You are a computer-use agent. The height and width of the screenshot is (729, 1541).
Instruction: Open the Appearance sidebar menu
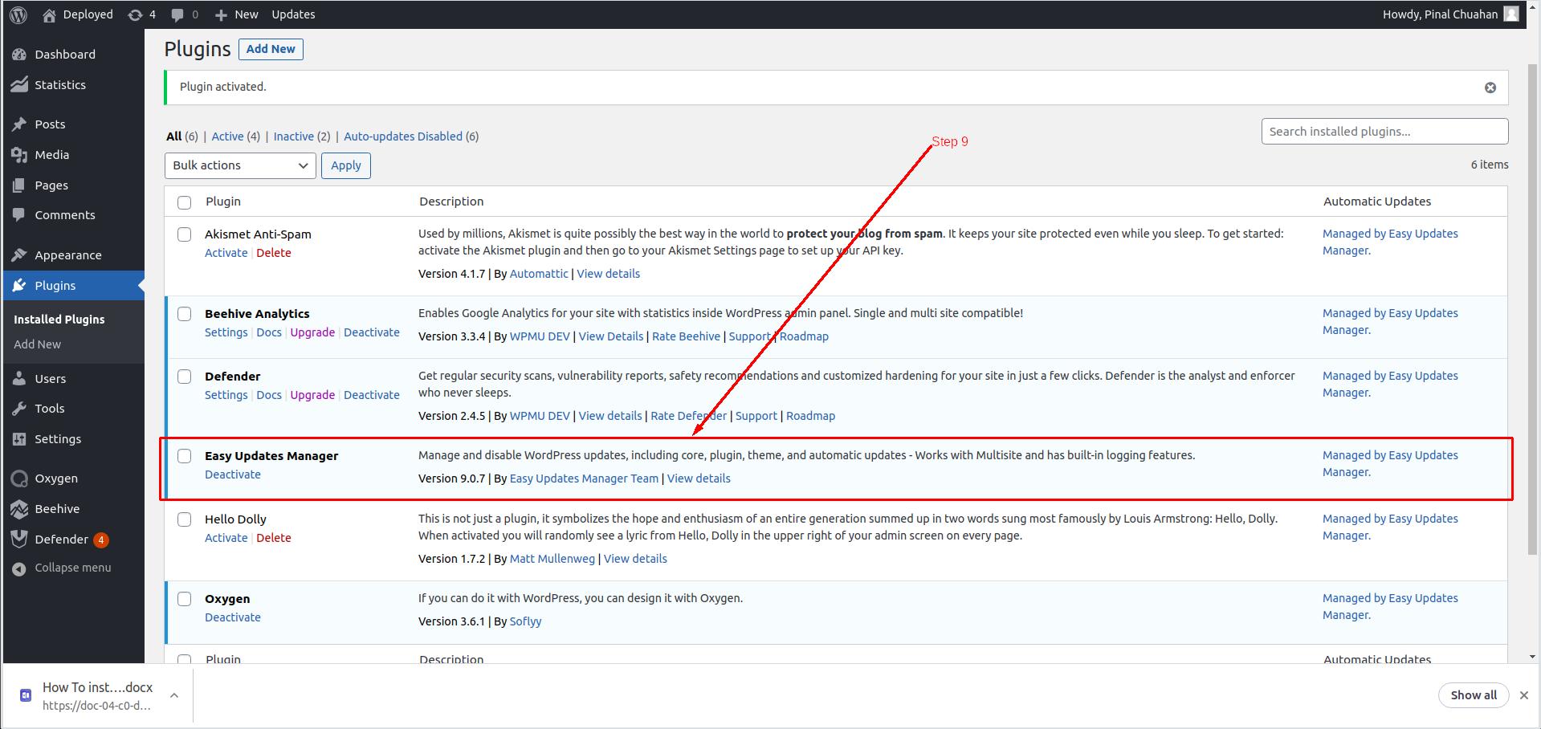pos(68,255)
